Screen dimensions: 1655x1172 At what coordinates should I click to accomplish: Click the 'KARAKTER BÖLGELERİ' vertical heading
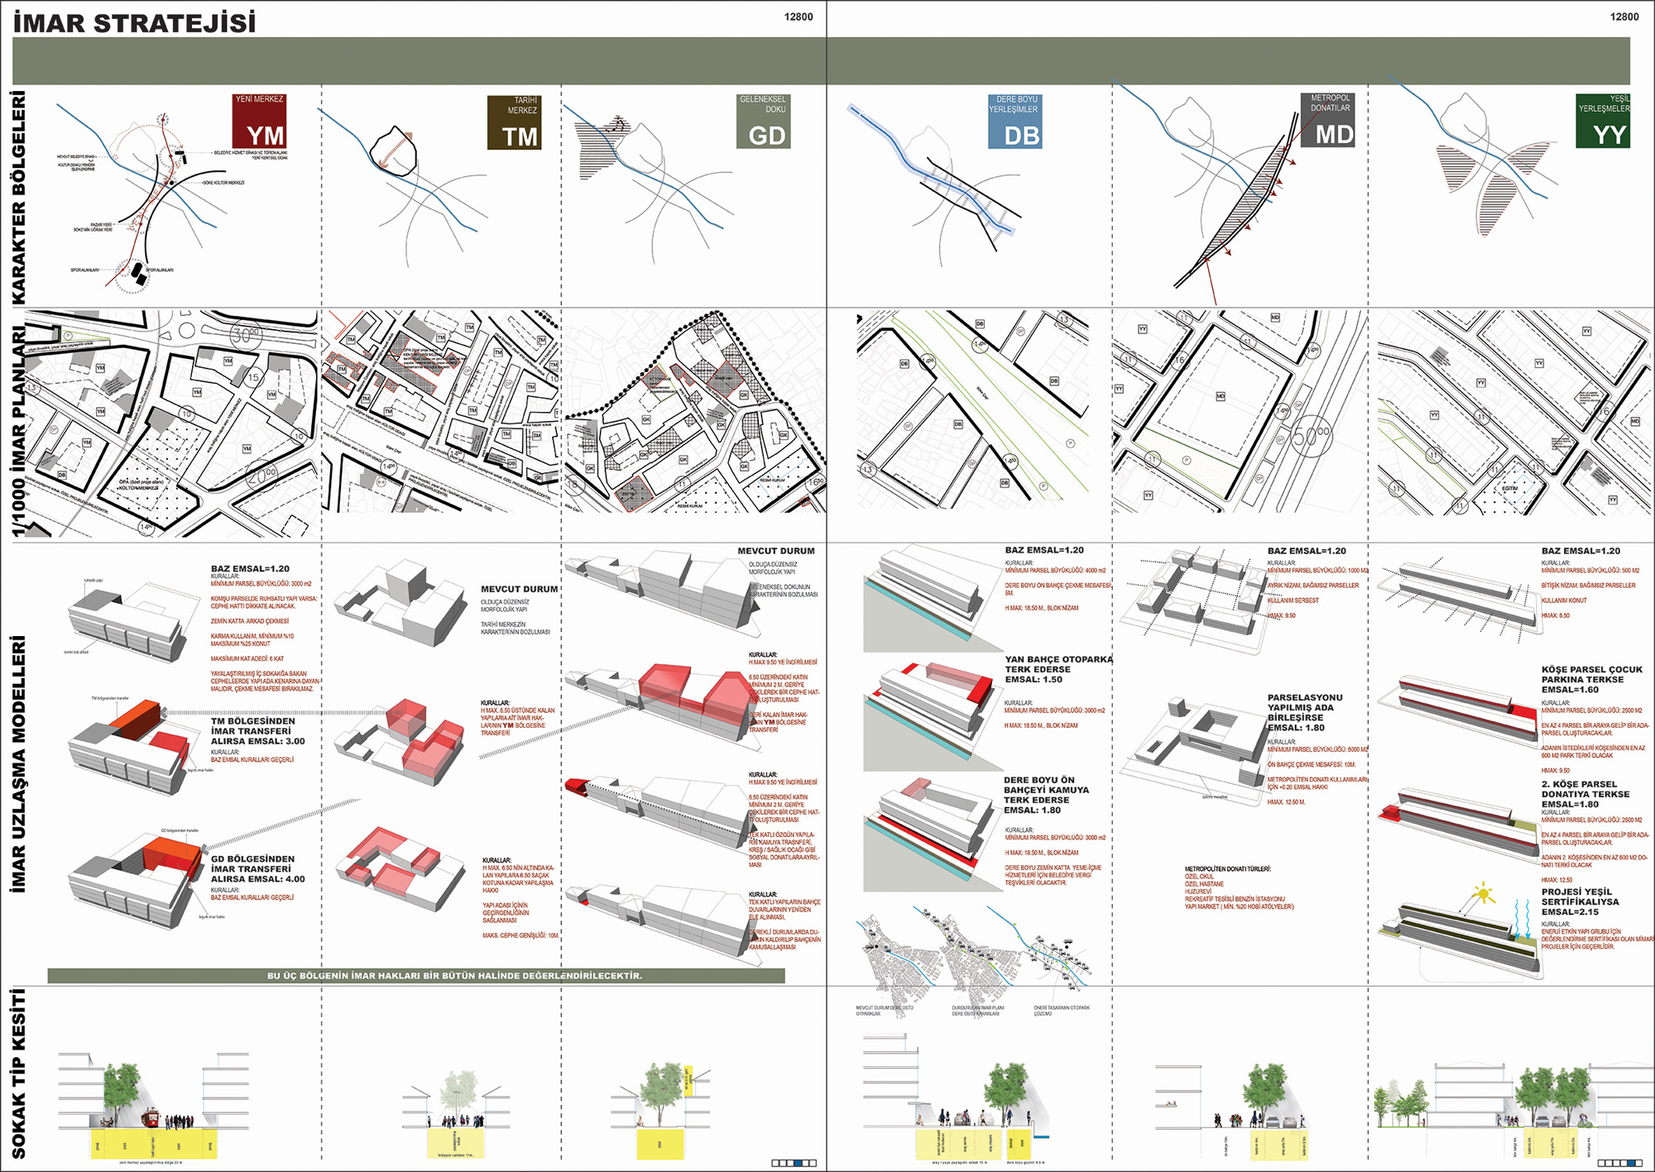click(x=19, y=197)
